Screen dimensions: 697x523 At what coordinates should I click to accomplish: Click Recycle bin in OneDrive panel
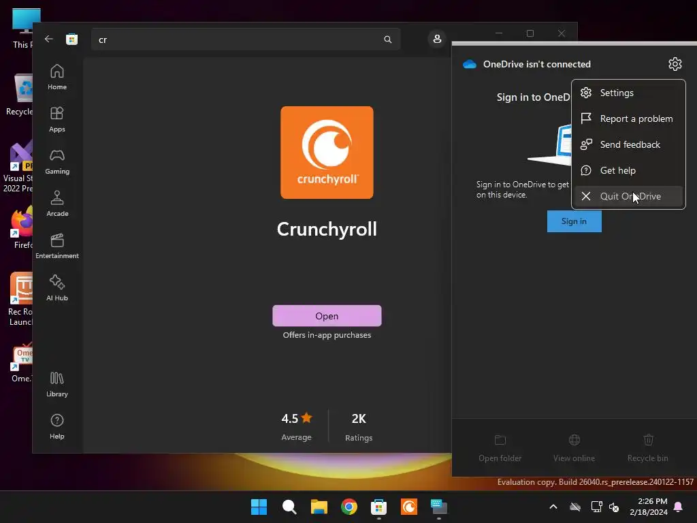648,448
